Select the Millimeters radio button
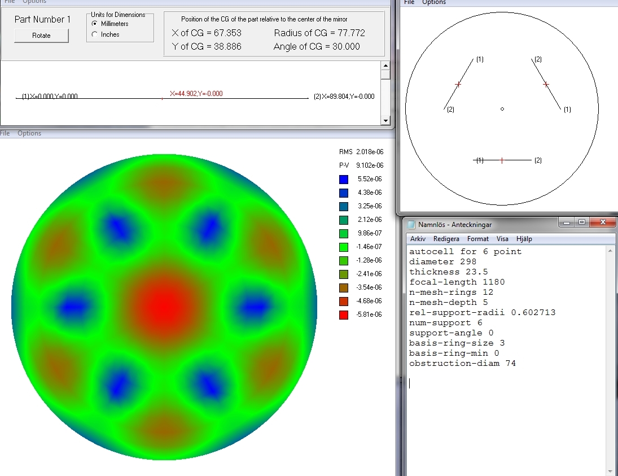 [x=94, y=24]
